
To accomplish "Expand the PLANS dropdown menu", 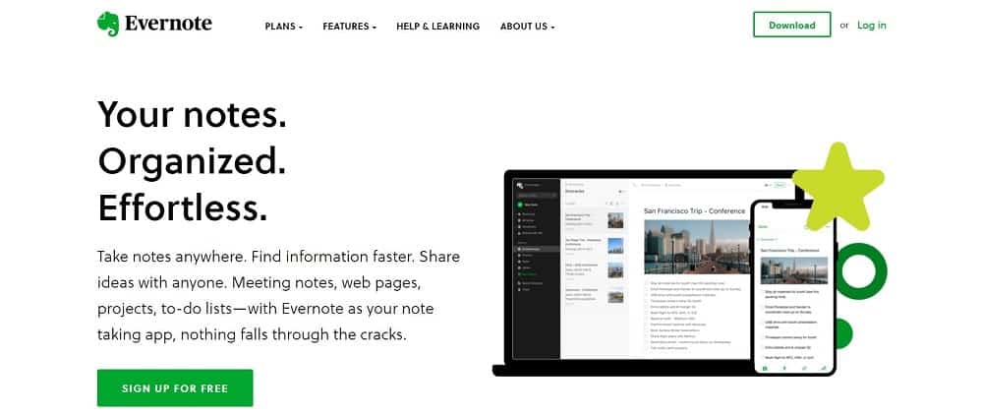I will (284, 27).
